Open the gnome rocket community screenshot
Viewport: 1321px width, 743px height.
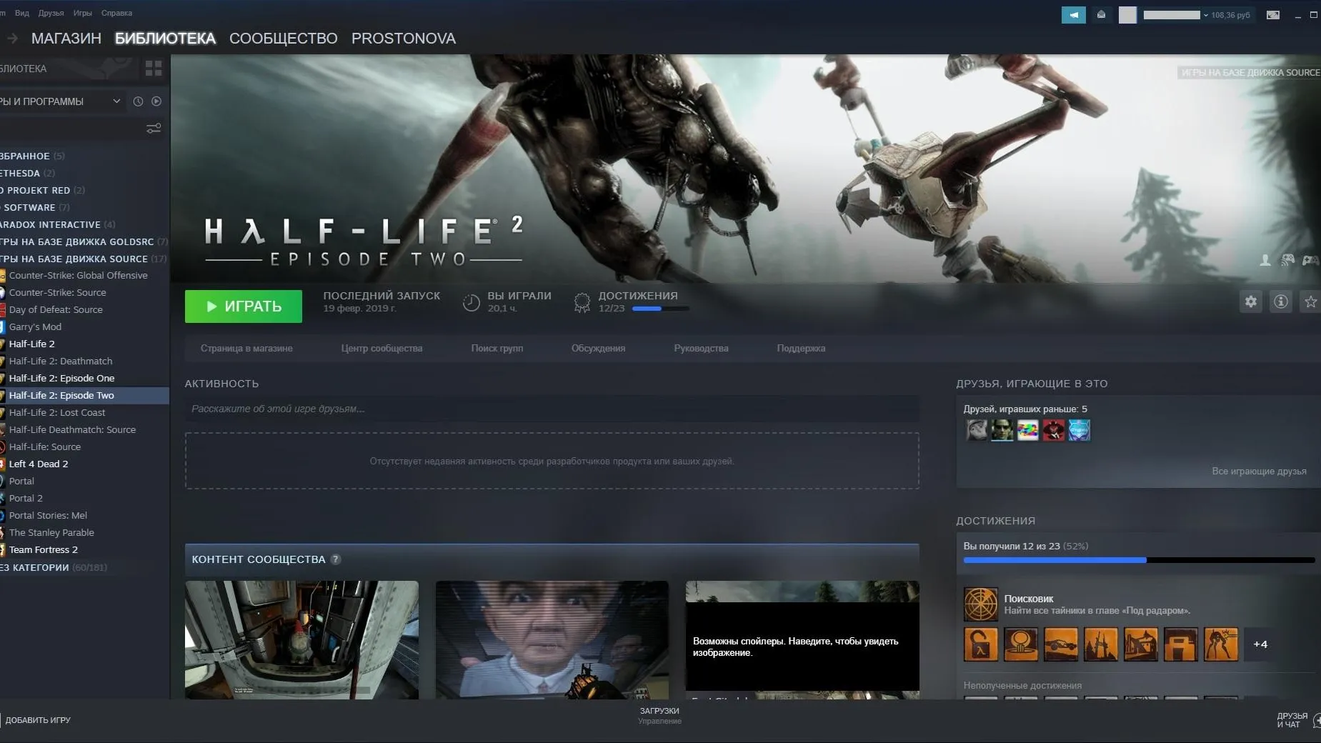tap(301, 639)
